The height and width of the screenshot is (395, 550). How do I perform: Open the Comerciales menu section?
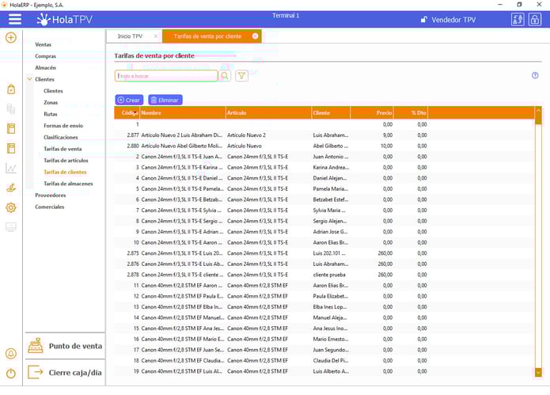click(50, 207)
